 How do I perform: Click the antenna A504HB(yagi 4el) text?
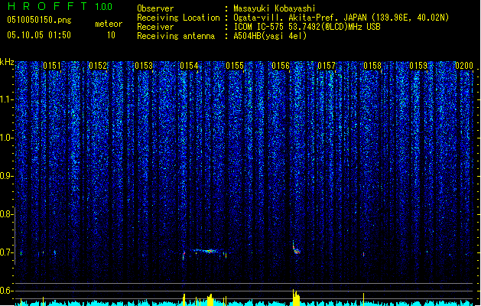(x=270, y=36)
